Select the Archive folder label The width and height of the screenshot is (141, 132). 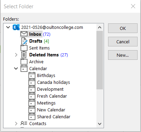36,62
